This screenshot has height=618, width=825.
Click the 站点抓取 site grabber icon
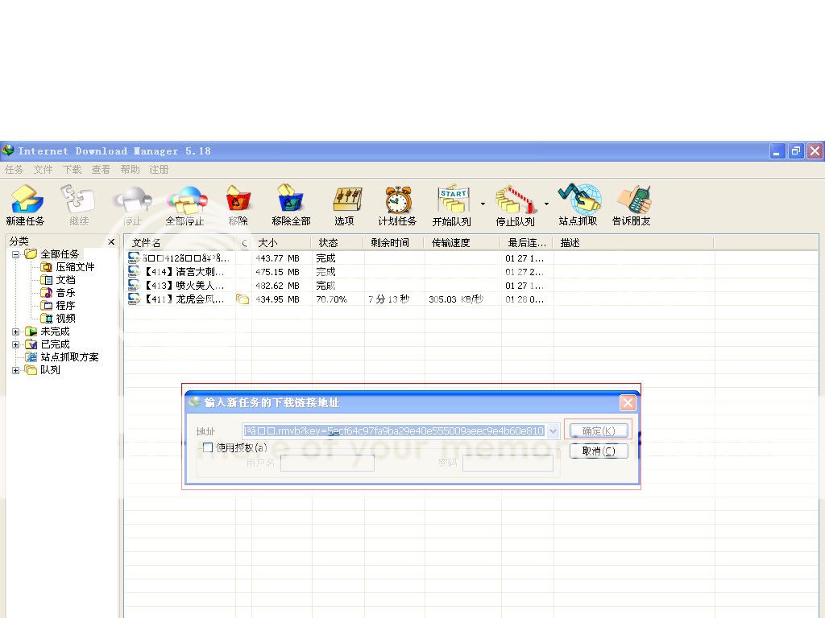[x=578, y=200]
